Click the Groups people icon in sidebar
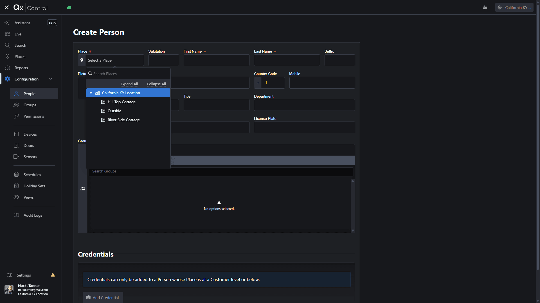This screenshot has height=303, width=540. coord(16,105)
